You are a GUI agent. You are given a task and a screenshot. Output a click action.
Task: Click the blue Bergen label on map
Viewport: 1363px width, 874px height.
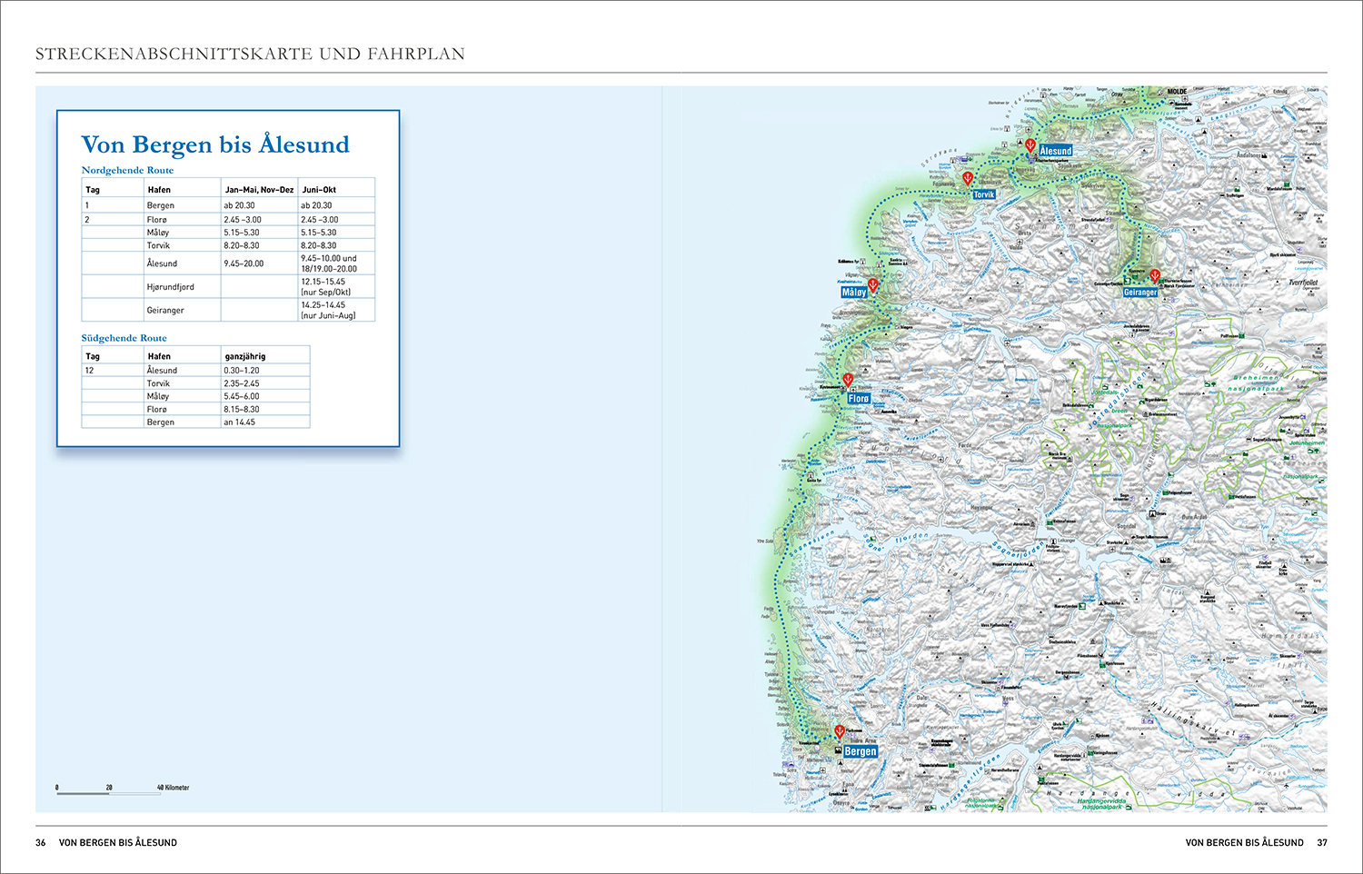point(861,751)
